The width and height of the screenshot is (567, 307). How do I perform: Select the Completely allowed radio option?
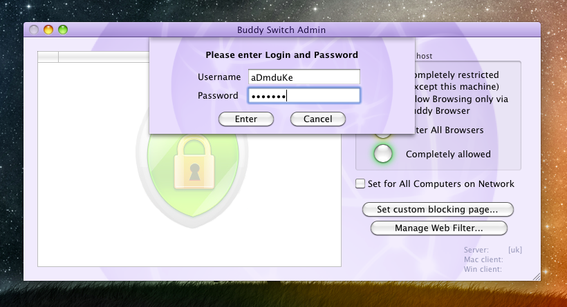tap(383, 154)
